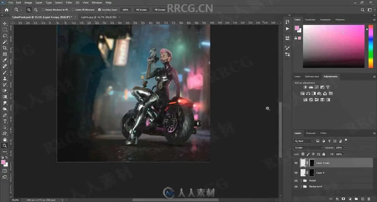Click the Fit Screen button
This screenshot has height=202, width=377.
[141, 10]
